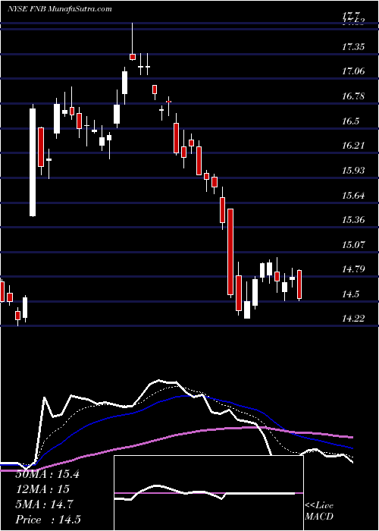Viewport: 379px width, 531px height.
Task: Click the 17.06 price axis label
Action: coord(353,71)
